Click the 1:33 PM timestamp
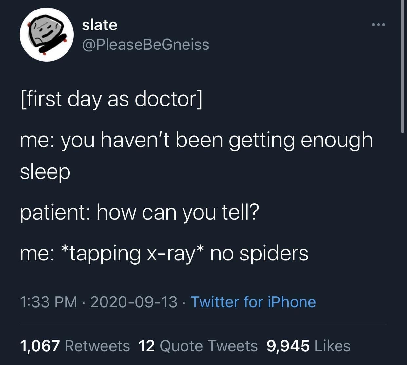 (x=49, y=302)
